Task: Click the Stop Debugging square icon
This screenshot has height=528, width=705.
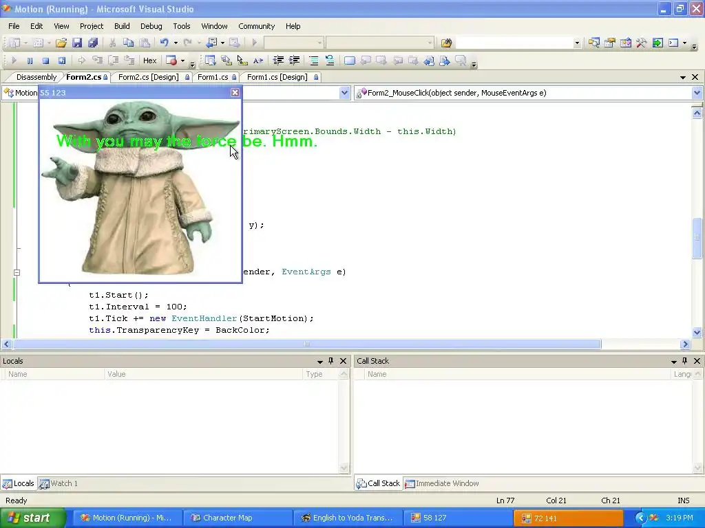Action: [45, 60]
